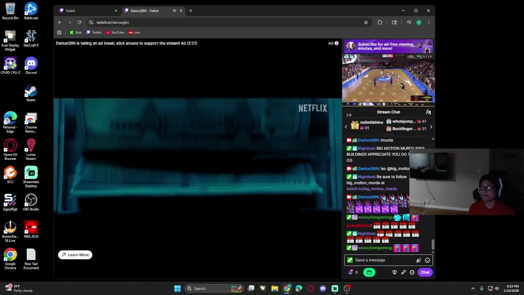This screenshot has height=295, width=524.
Task: Bookmark this page with star icon
Action: 366,23
